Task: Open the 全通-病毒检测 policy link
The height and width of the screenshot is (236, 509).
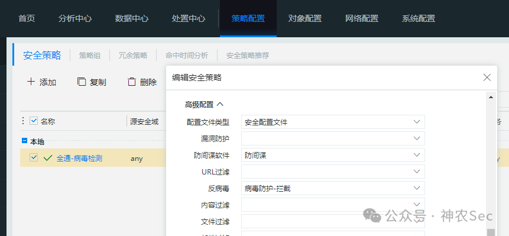Action: pyautogui.click(x=80, y=159)
